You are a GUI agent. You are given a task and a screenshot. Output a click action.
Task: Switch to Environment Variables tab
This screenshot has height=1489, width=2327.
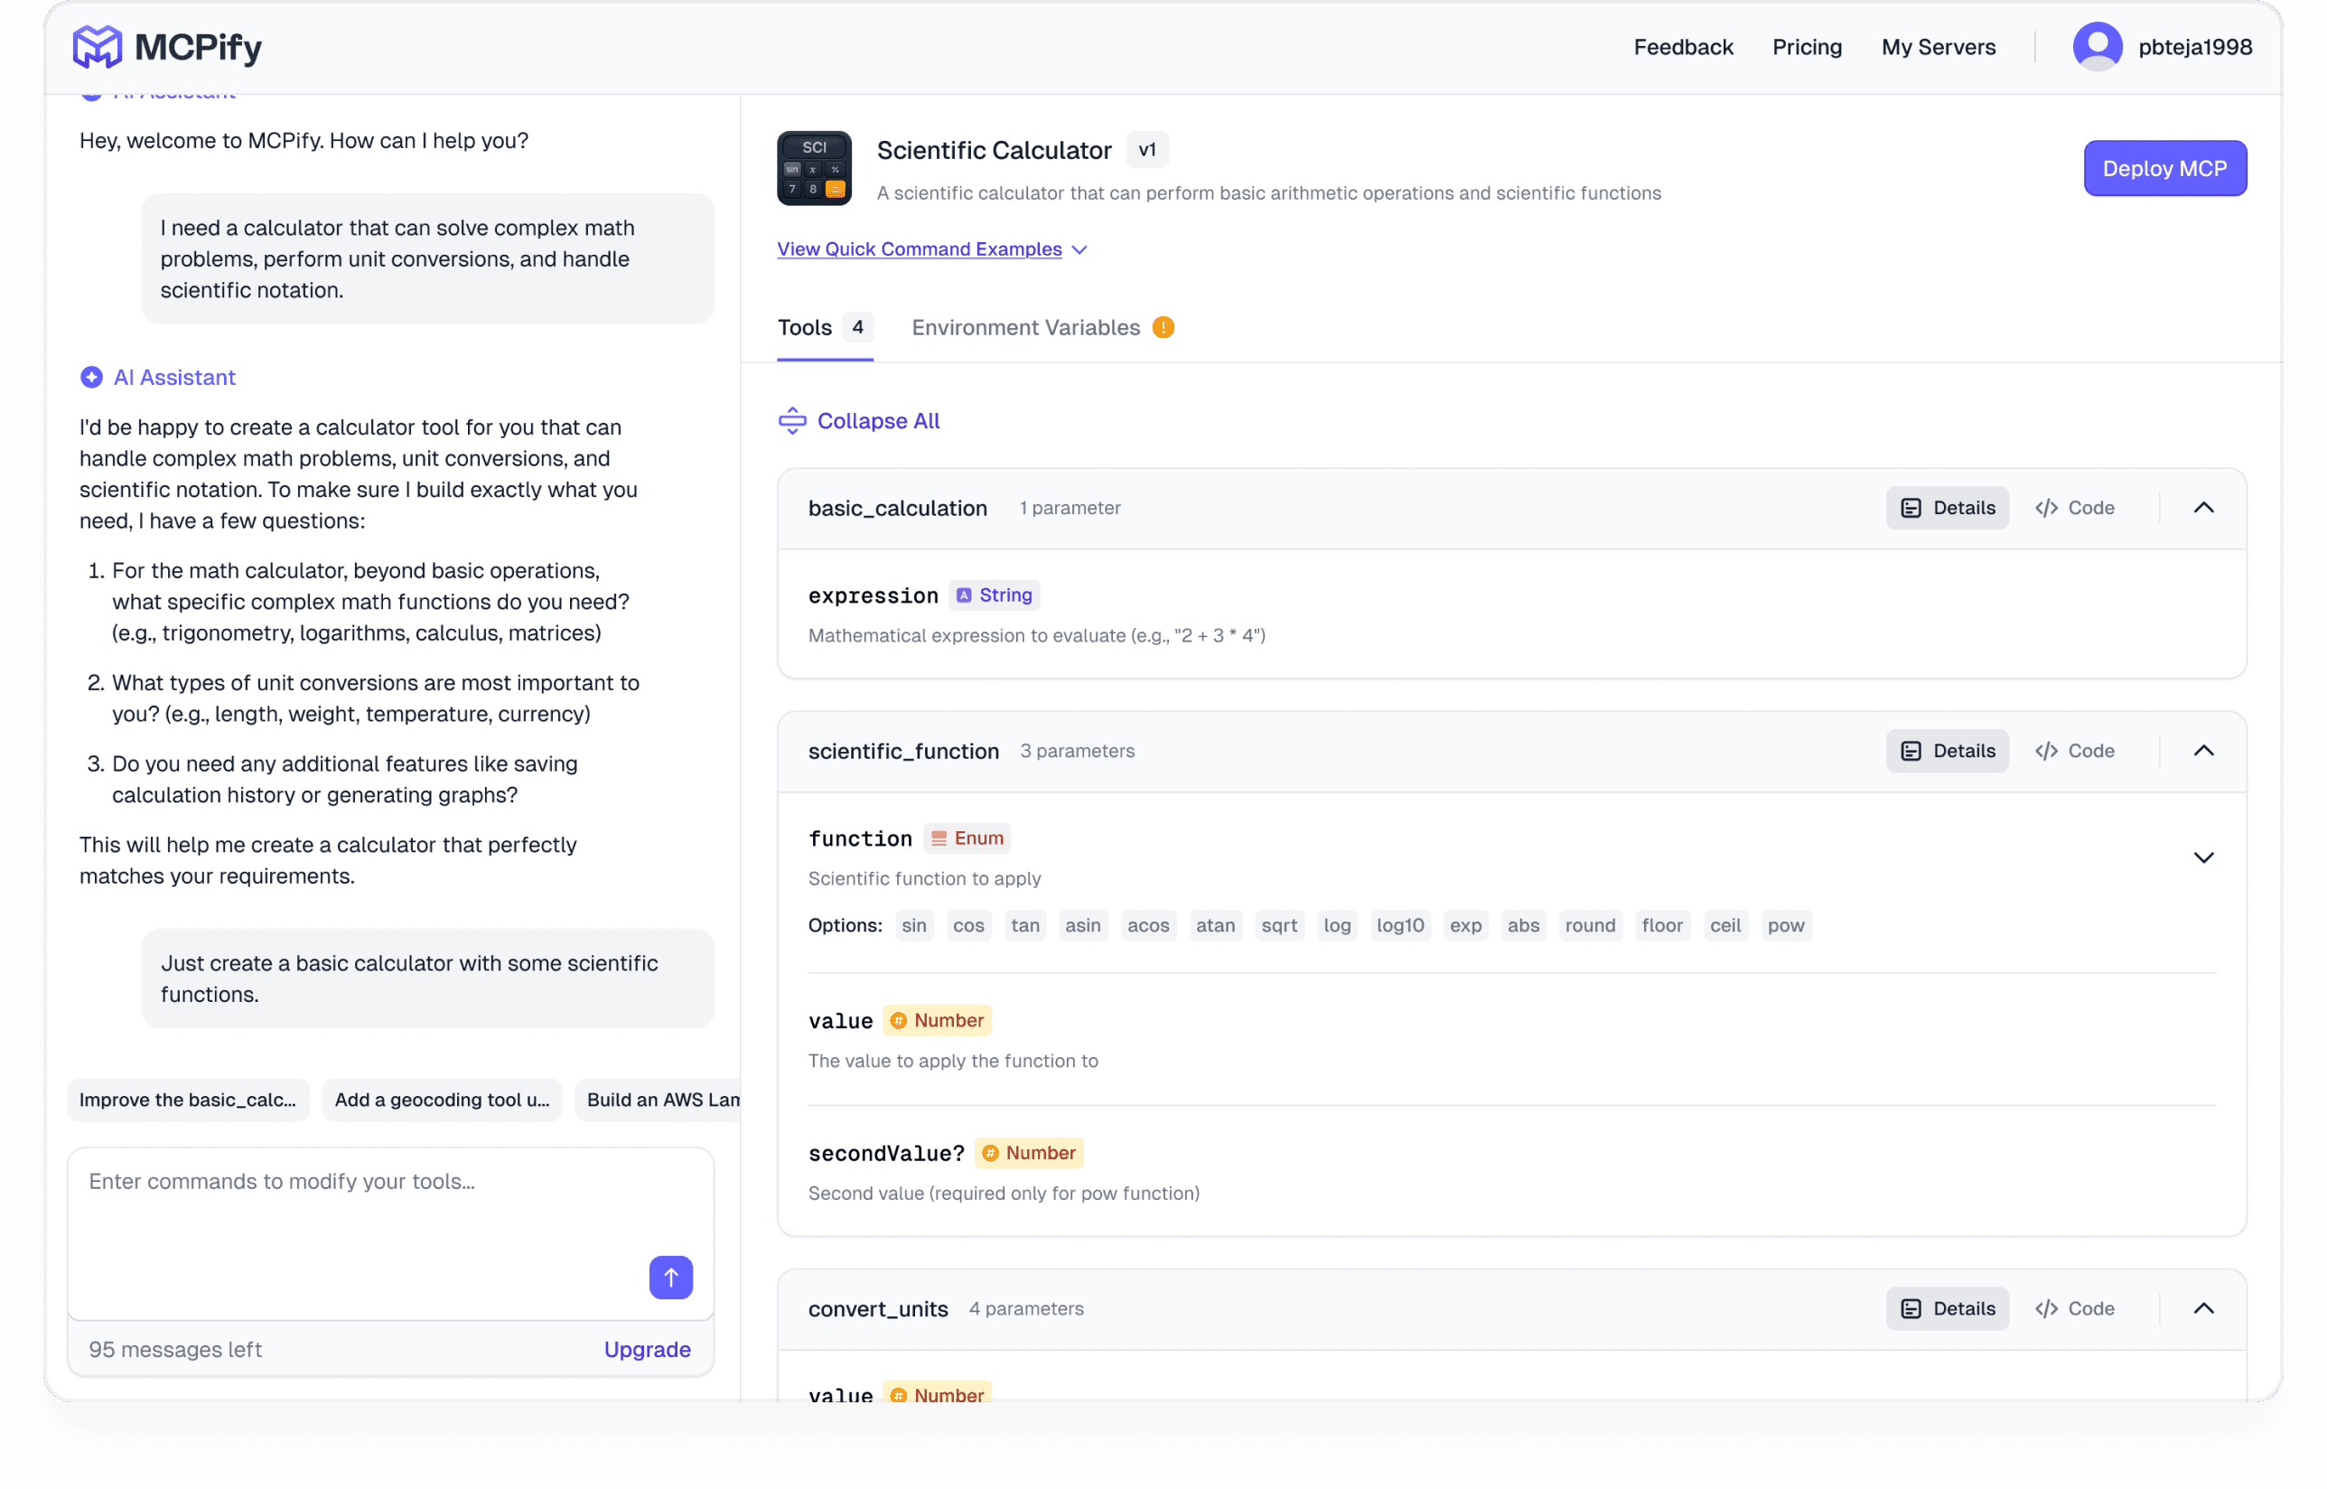point(1024,328)
